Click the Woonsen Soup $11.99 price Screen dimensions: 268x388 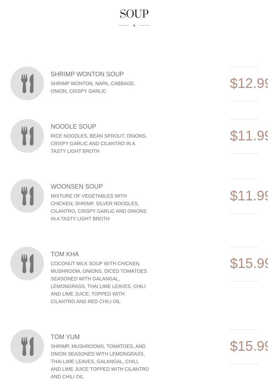(249, 196)
